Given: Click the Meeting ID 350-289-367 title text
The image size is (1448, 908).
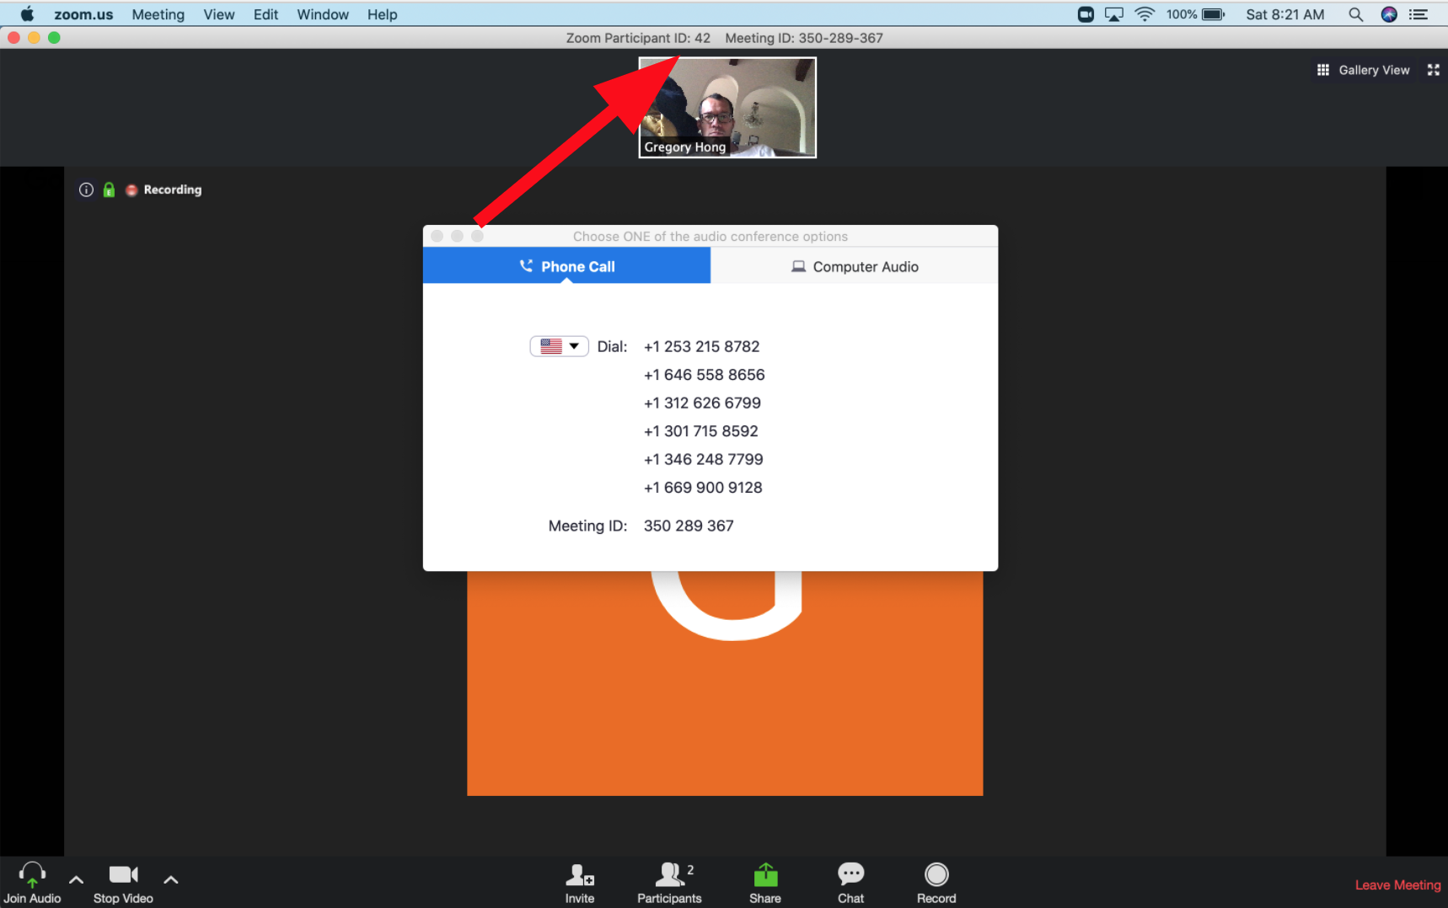Looking at the screenshot, I should pos(804,38).
